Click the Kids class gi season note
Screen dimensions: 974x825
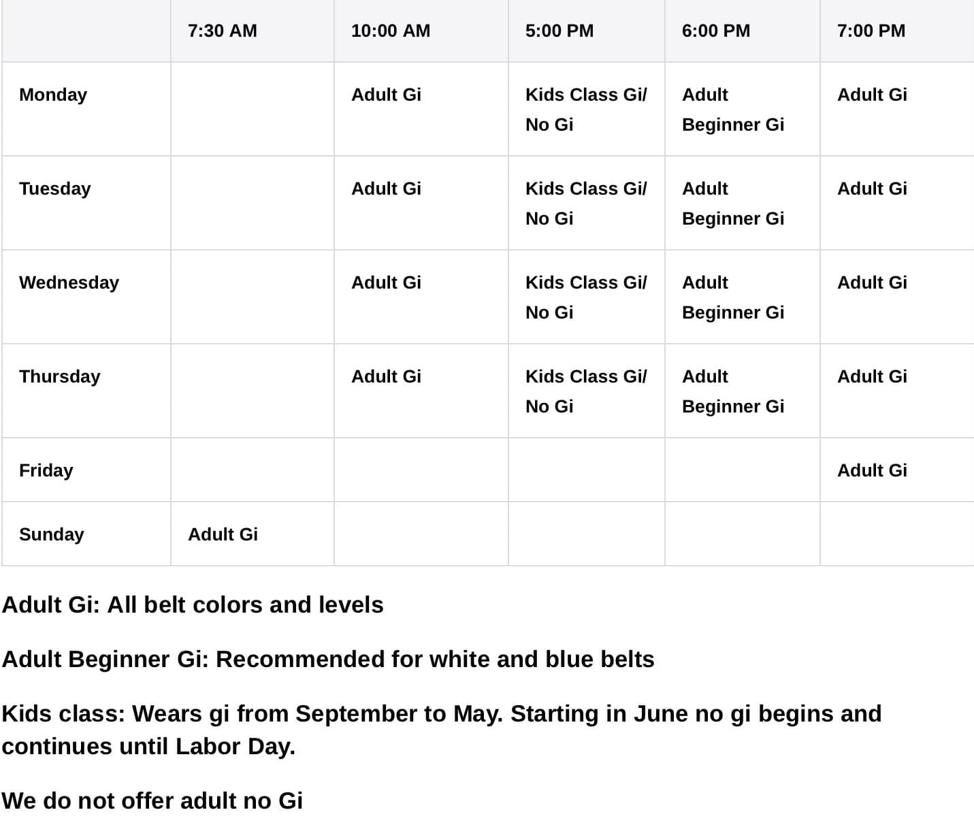click(x=442, y=730)
